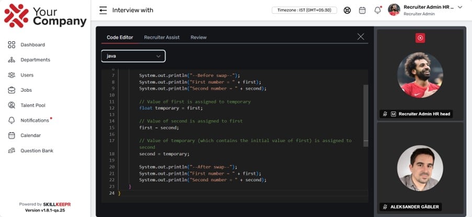
Task: Click the Talent Pool sidebar icon
Action: pyautogui.click(x=11, y=105)
